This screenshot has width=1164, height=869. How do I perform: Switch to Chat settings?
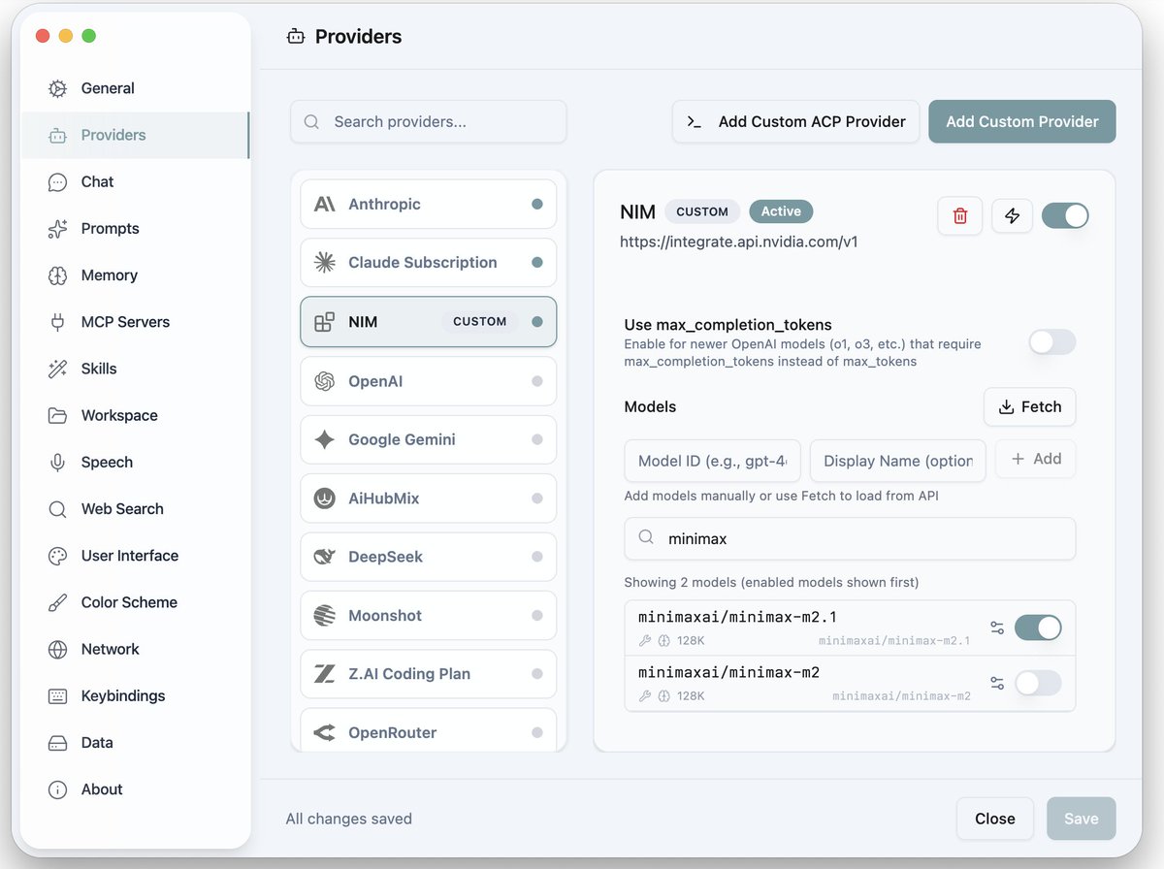[x=135, y=182]
